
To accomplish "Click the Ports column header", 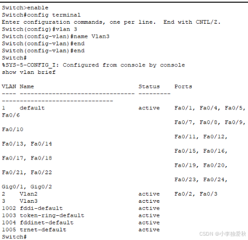I will pos(183,87).
